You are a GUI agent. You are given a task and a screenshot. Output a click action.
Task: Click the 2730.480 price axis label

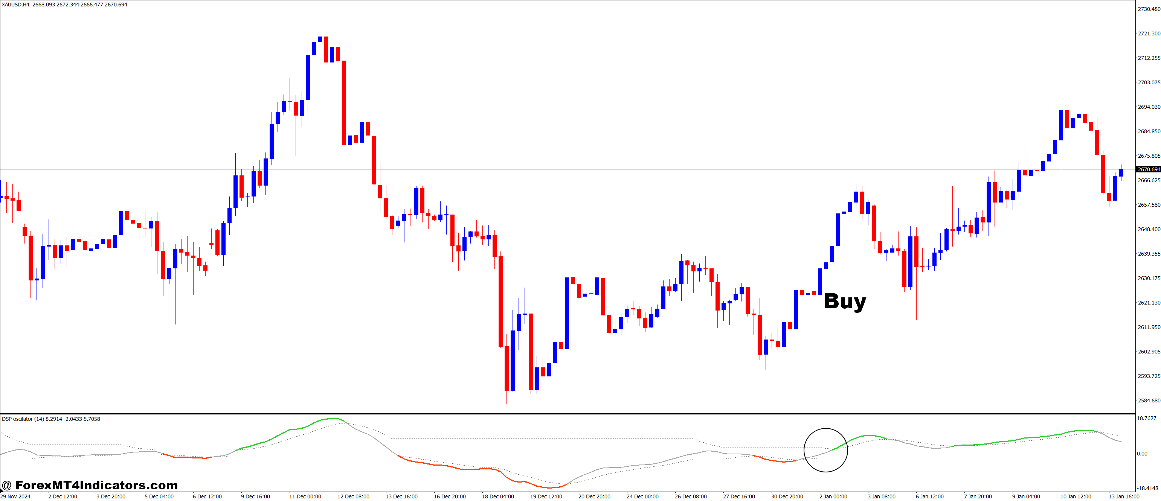click(x=1149, y=9)
